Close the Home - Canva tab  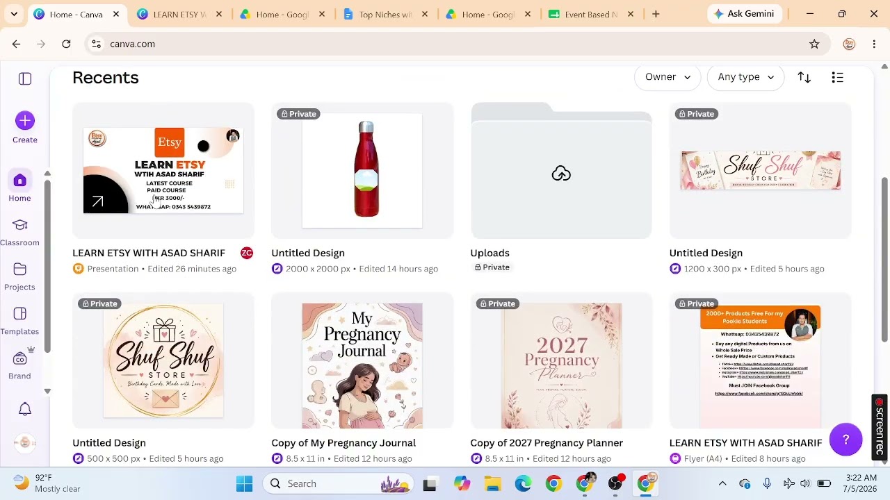coord(116,14)
